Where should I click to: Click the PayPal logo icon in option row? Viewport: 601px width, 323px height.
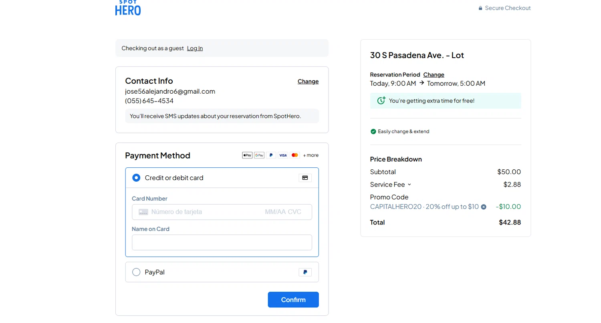coord(305,272)
